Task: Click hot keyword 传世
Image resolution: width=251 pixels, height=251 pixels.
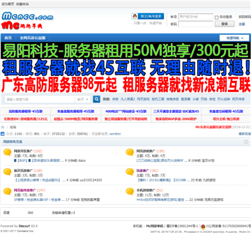Action: click(212, 99)
